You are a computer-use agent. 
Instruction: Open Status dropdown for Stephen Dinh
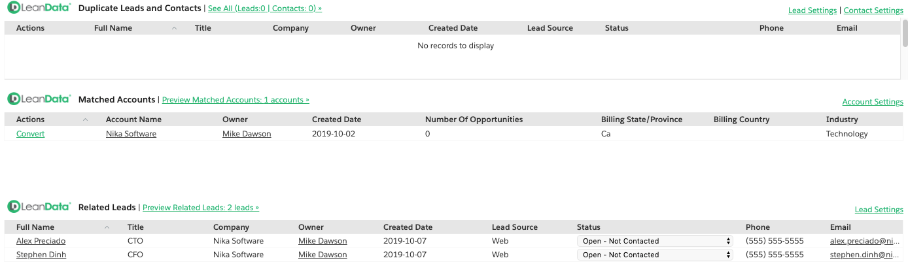[655, 255]
